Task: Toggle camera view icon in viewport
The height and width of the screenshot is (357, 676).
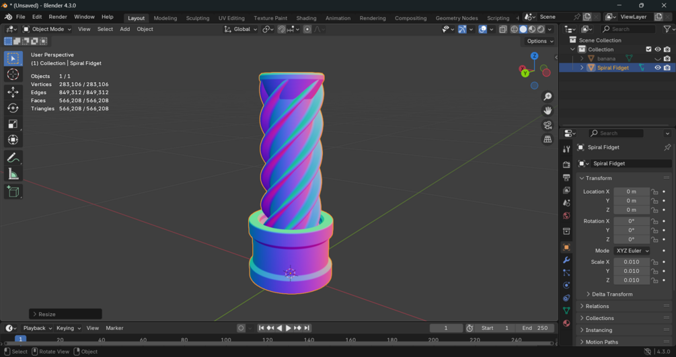Action: coord(548,125)
